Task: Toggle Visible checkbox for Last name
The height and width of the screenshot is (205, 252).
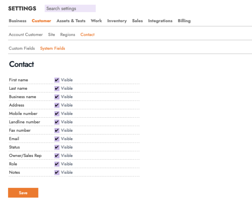Action: (x=57, y=88)
